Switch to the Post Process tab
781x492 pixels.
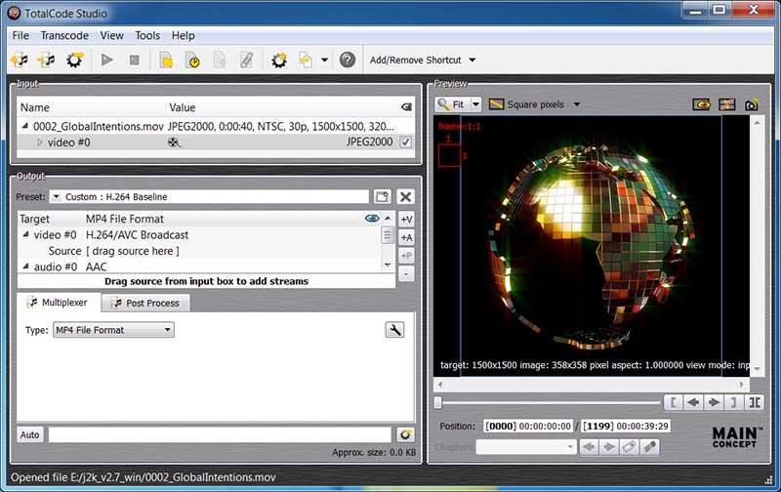[145, 303]
